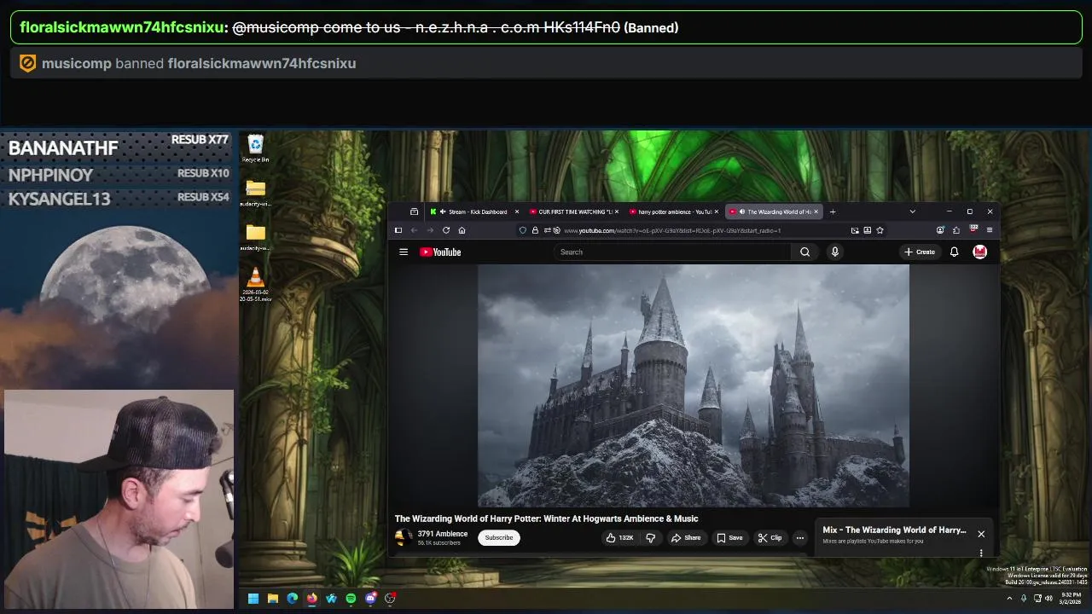
Task: Select the VLC media file on desktop
Action: click(x=255, y=284)
